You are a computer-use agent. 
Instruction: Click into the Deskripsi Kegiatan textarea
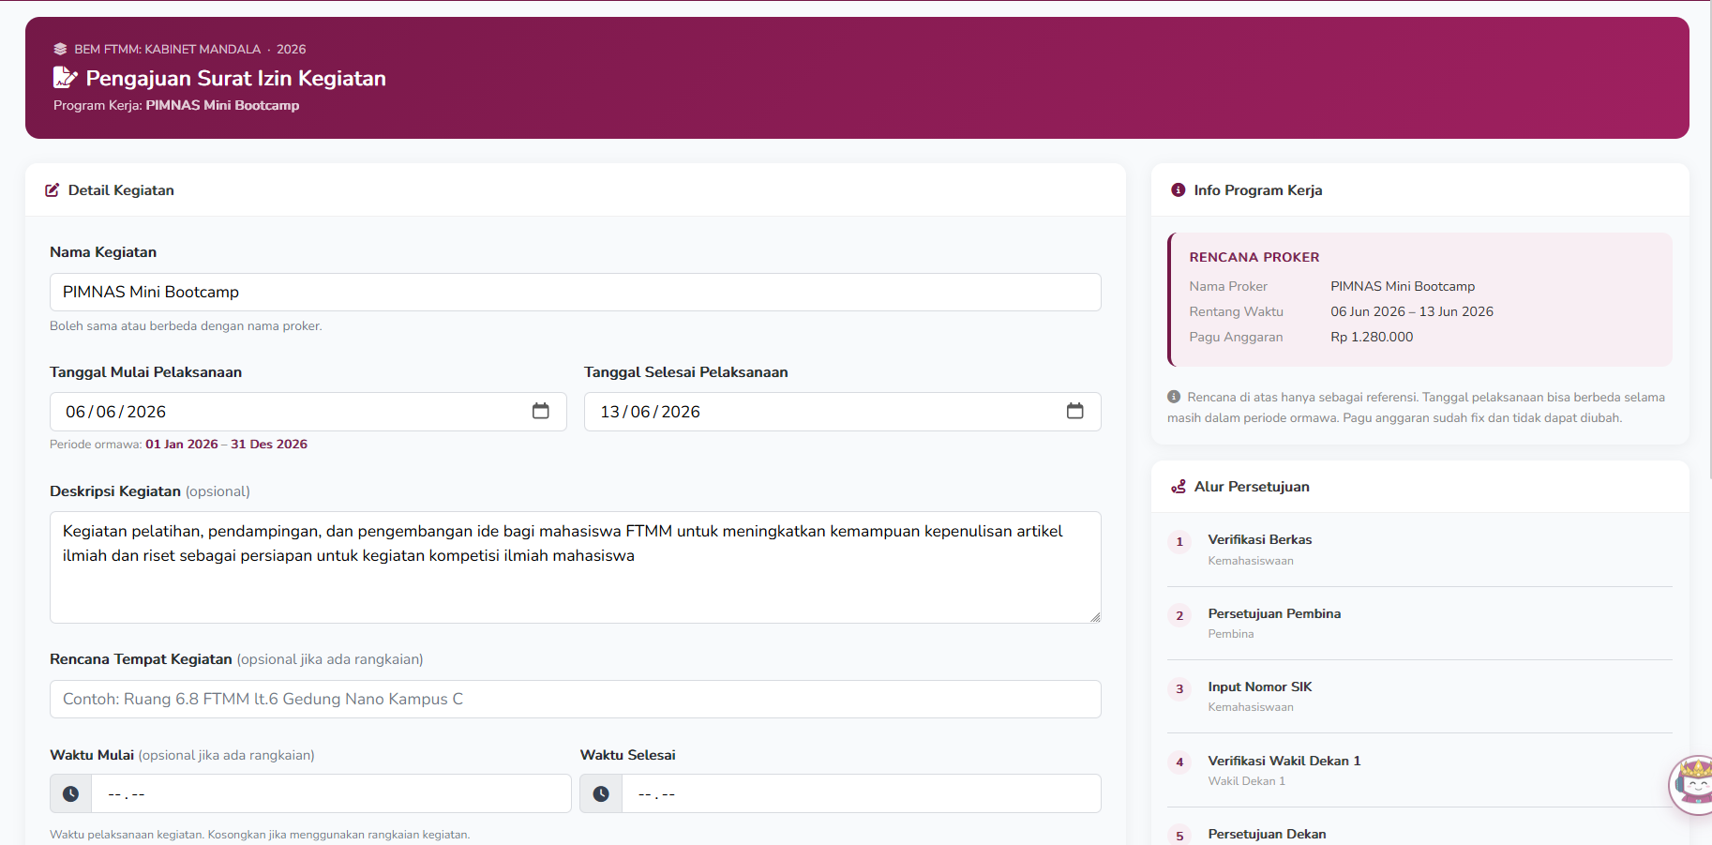tap(576, 567)
